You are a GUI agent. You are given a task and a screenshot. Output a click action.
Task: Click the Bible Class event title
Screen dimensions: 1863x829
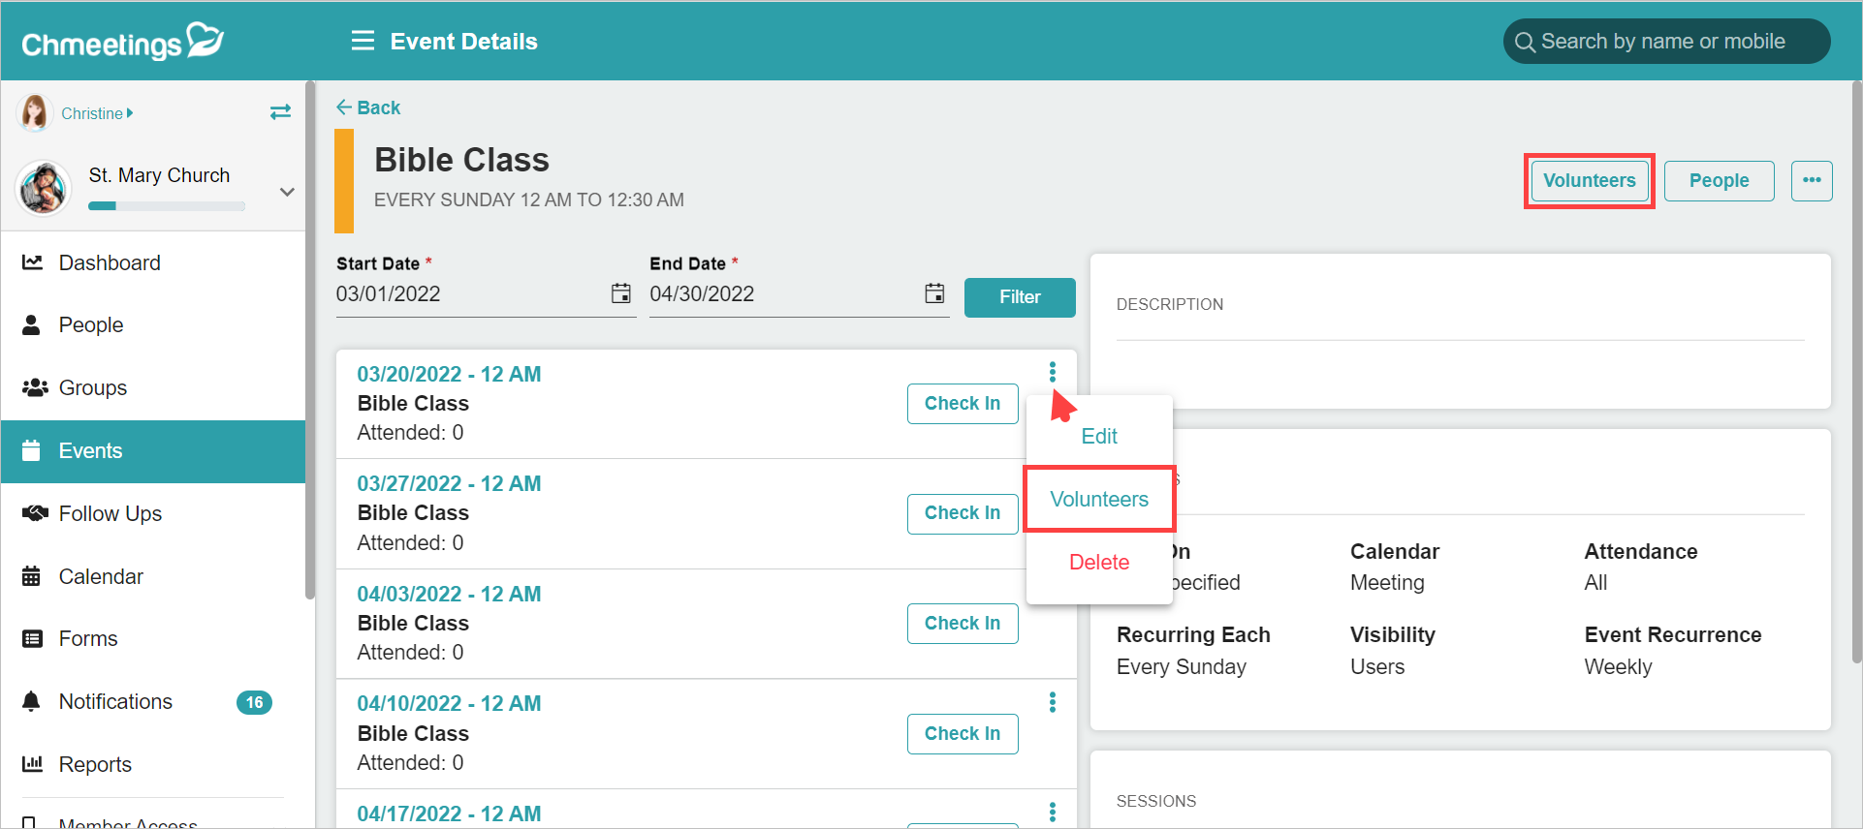461,160
